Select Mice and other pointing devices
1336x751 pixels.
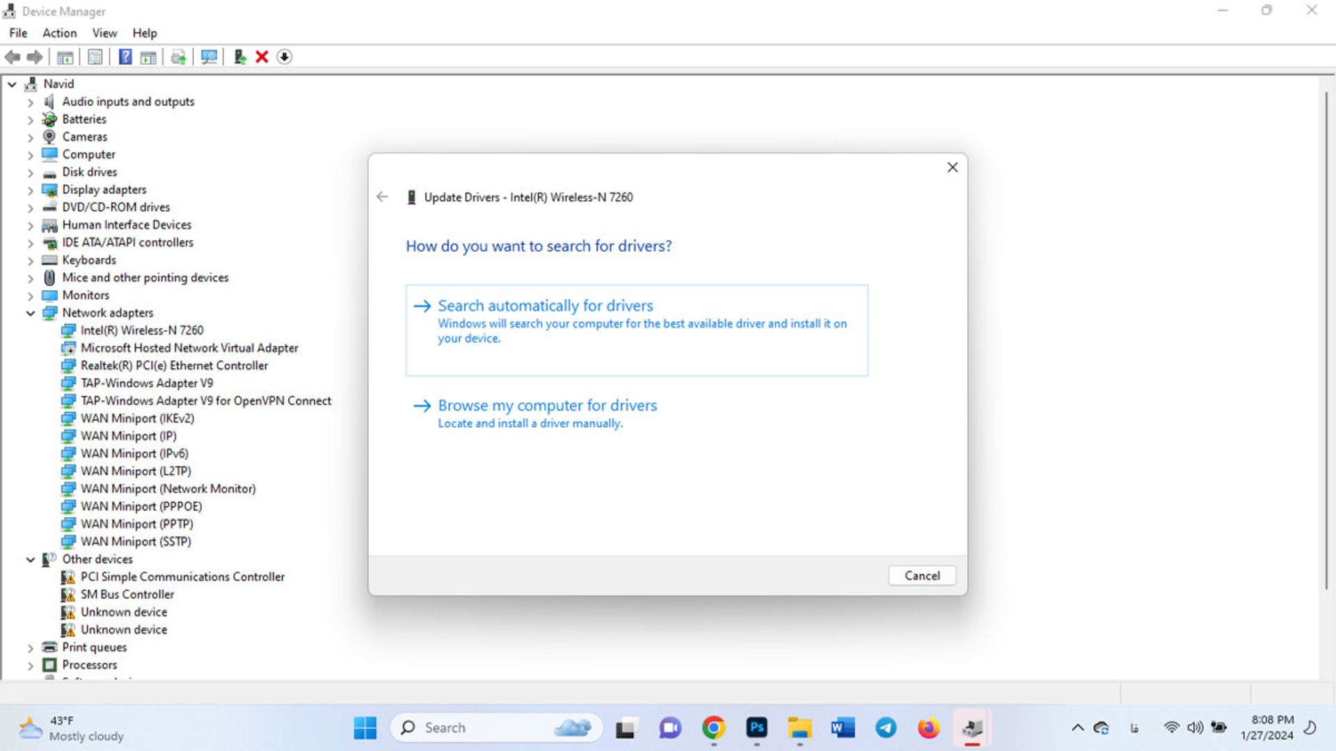click(x=145, y=277)
